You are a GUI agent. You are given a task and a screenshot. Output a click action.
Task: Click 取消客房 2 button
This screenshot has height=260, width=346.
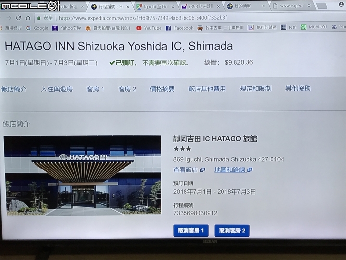point(232,231)
